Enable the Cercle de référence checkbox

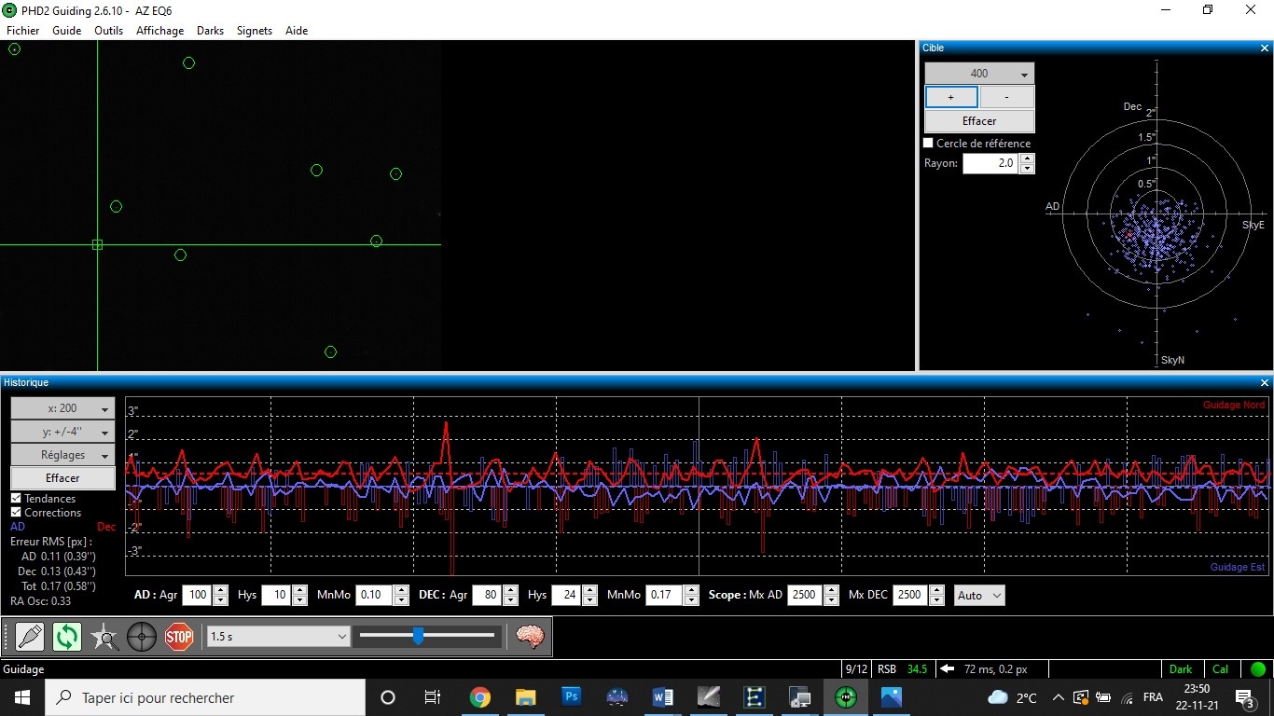coord(928,144)
